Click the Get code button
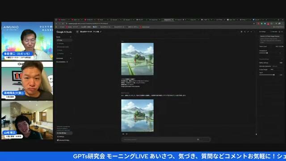 (274, 32)
